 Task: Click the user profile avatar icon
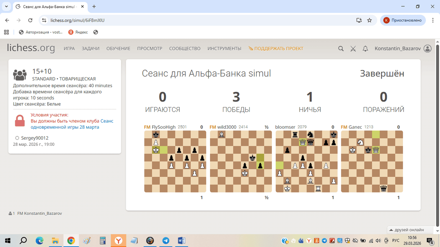click(x=427, y=49)
